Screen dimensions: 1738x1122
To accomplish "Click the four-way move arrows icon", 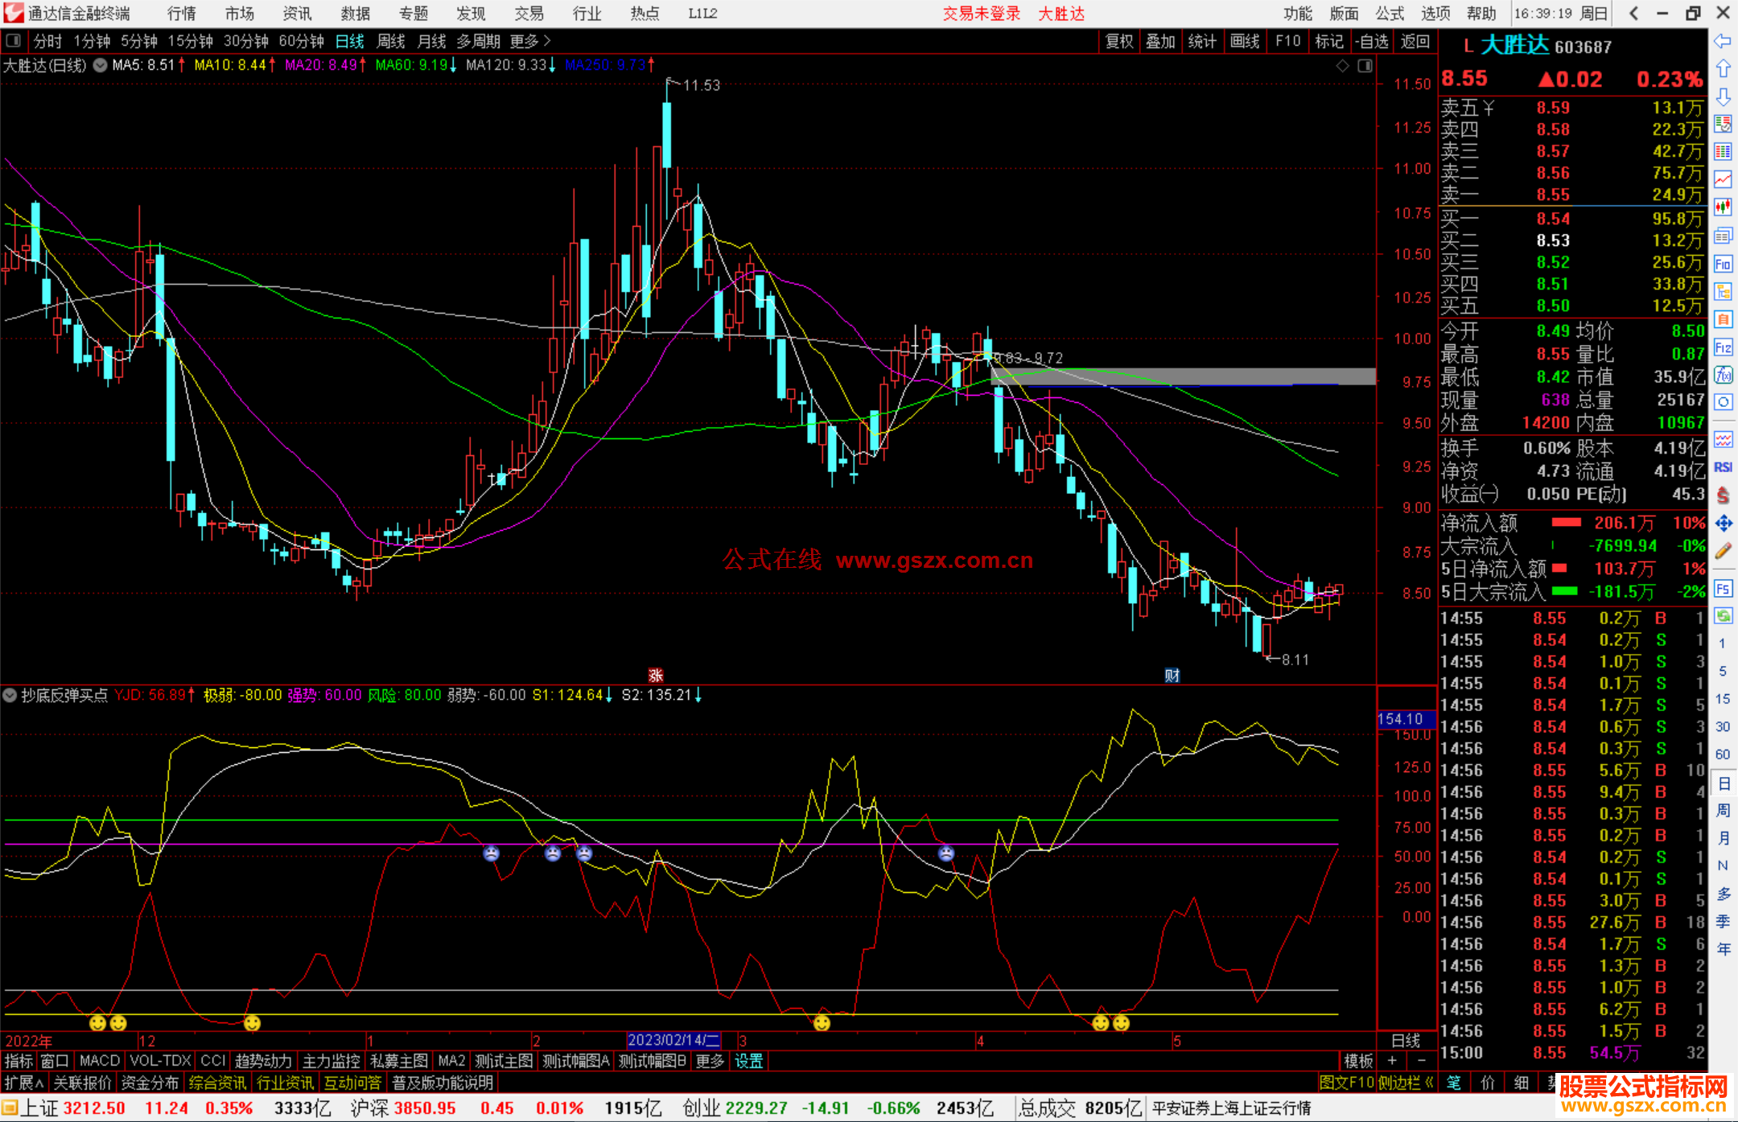I will tap(1723, 524).
